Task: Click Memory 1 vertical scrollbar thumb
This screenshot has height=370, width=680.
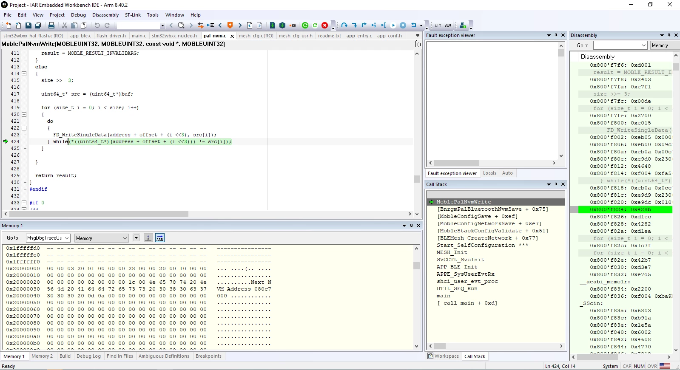Action: click(x=416, y=265)
